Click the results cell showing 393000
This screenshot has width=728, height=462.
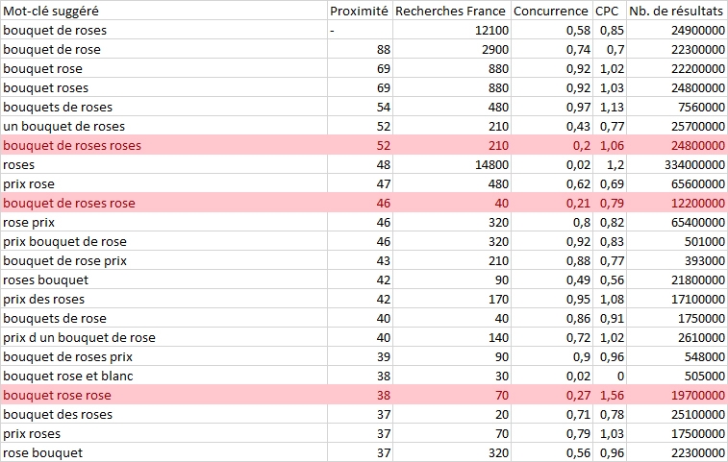point(677,260)
